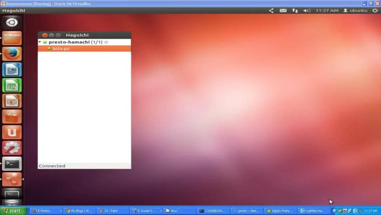Maximize the Haguichi window

click(58, 35)
